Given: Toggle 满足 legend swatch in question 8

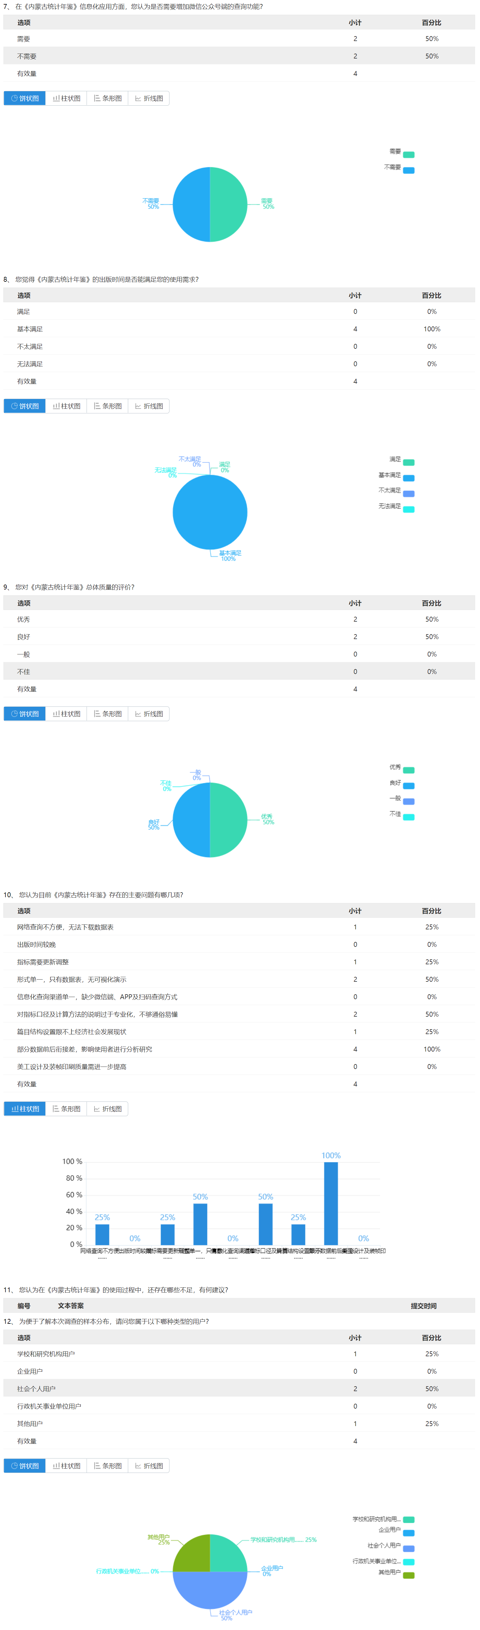Looking at the screenshot, I should pyautogui.click(x=408, y=463).
